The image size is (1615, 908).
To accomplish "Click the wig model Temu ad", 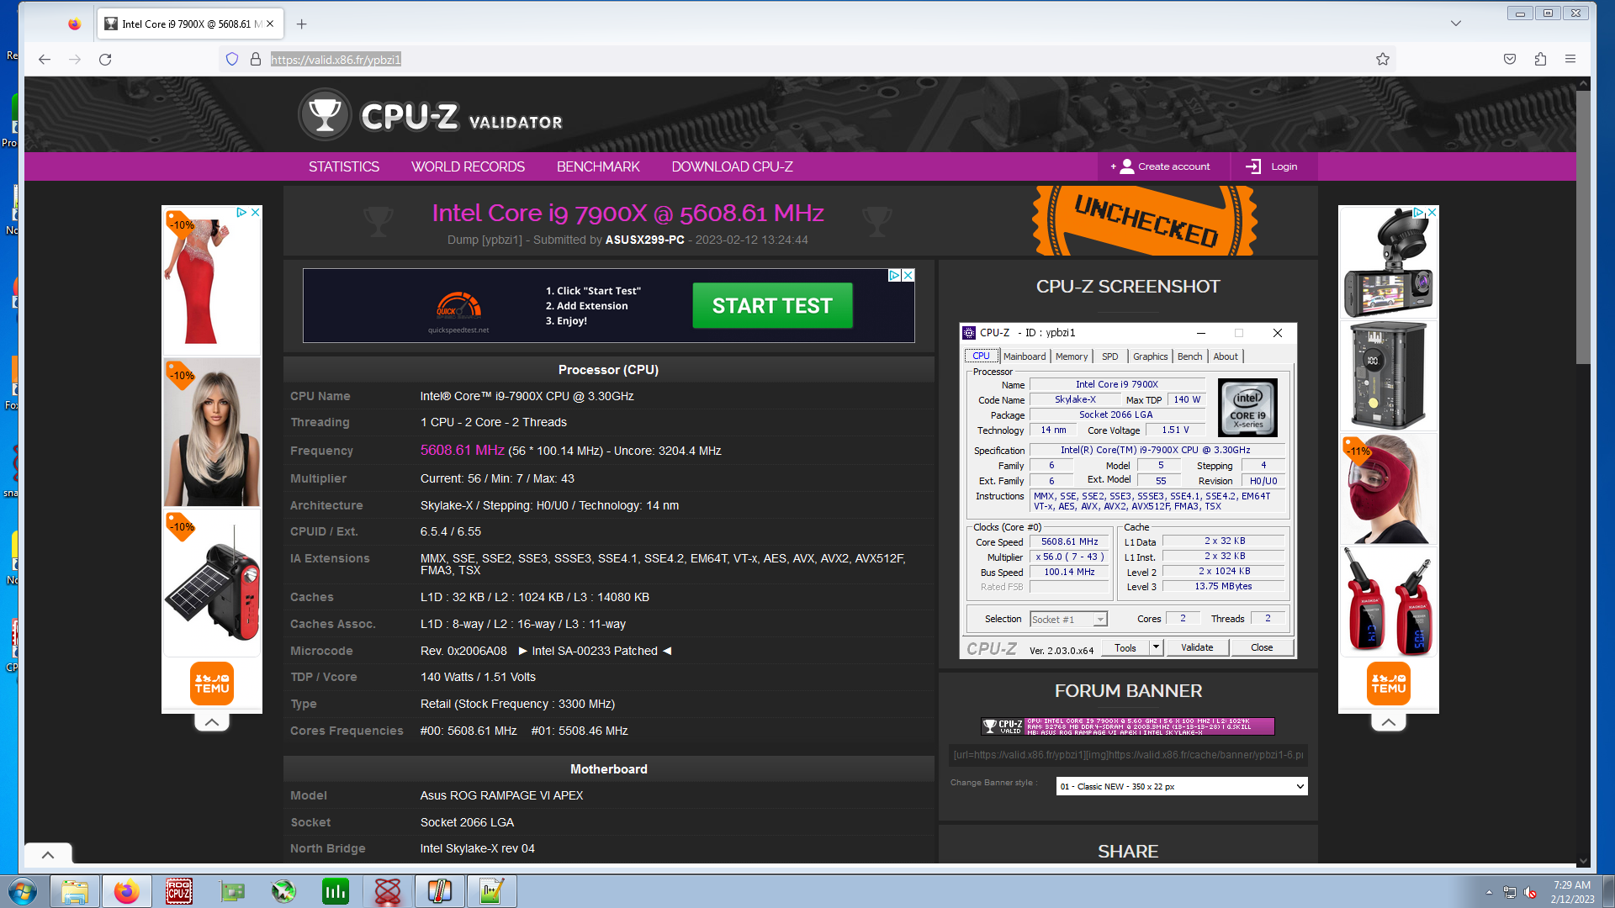I will pos(212,433).
